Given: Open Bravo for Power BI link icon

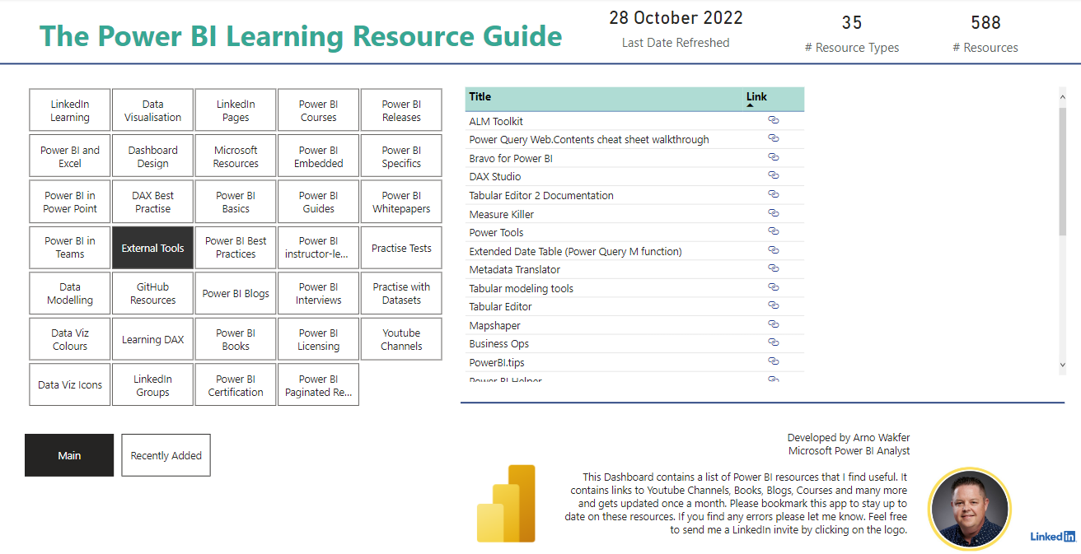Looking at the screenshot, I should click(773, 158).
